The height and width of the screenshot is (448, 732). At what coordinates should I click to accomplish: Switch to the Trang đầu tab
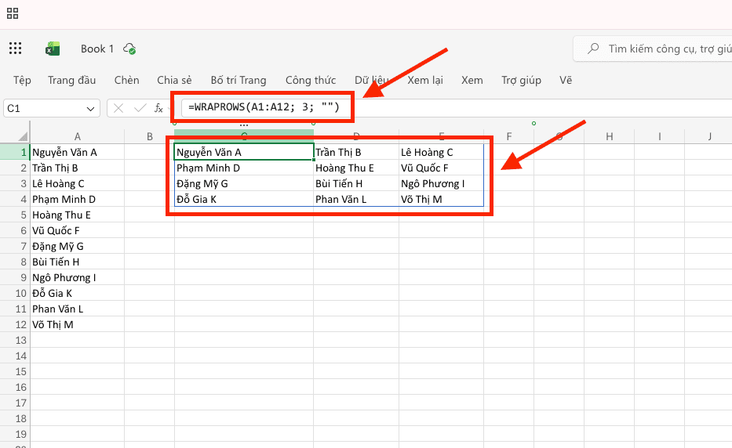click(72, 80)
